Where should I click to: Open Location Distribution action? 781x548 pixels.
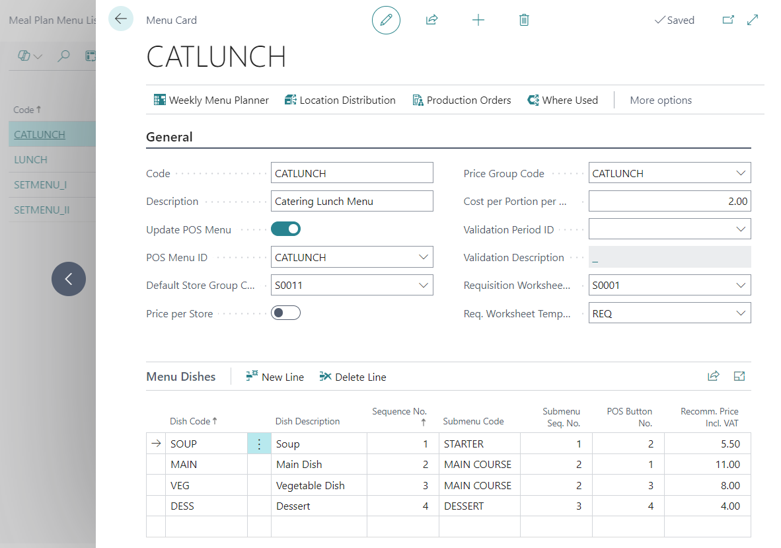[x=340, y=100]
